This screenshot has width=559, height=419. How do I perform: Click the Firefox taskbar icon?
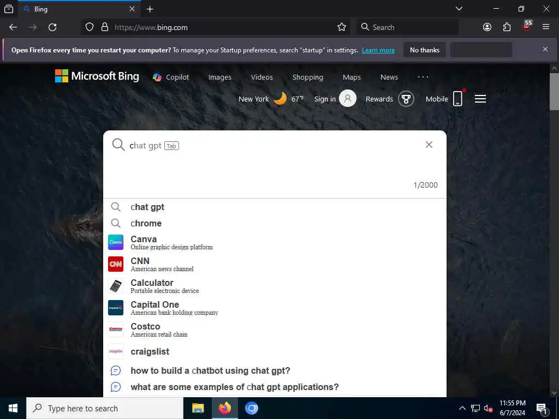point(224,408)
